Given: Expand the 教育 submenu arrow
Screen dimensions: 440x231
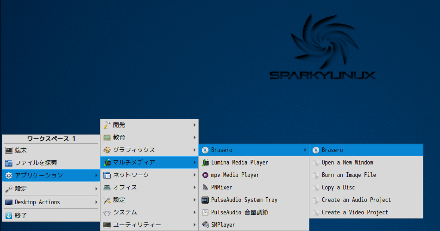Looking at the screenshot, I should (x=195, y=138).
